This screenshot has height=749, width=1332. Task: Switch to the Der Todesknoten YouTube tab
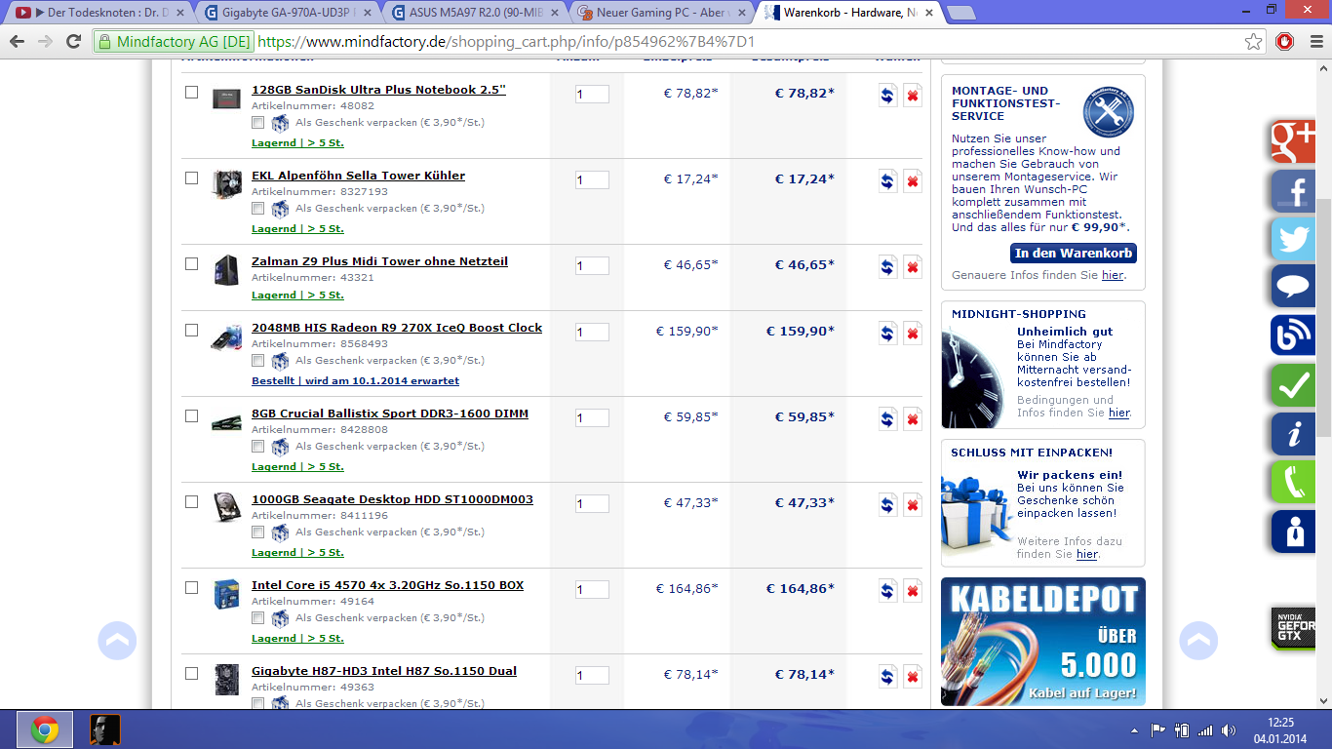98,13
